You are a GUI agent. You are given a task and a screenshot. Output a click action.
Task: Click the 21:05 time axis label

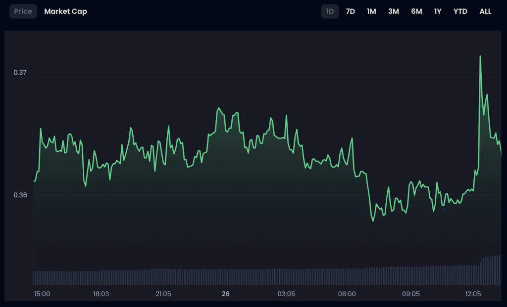point(163,294)
